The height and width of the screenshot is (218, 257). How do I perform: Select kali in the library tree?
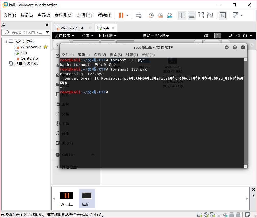[x=21, y=52]
